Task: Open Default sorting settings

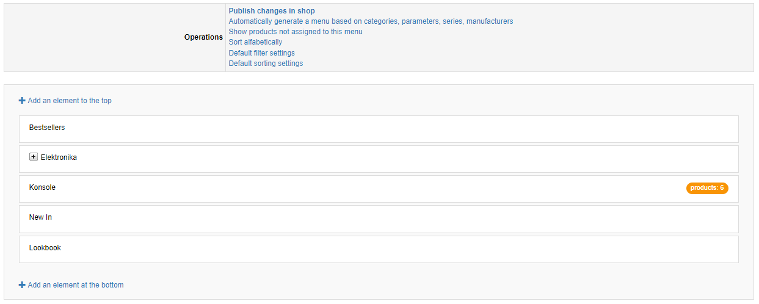Action: tap(266, 63)
